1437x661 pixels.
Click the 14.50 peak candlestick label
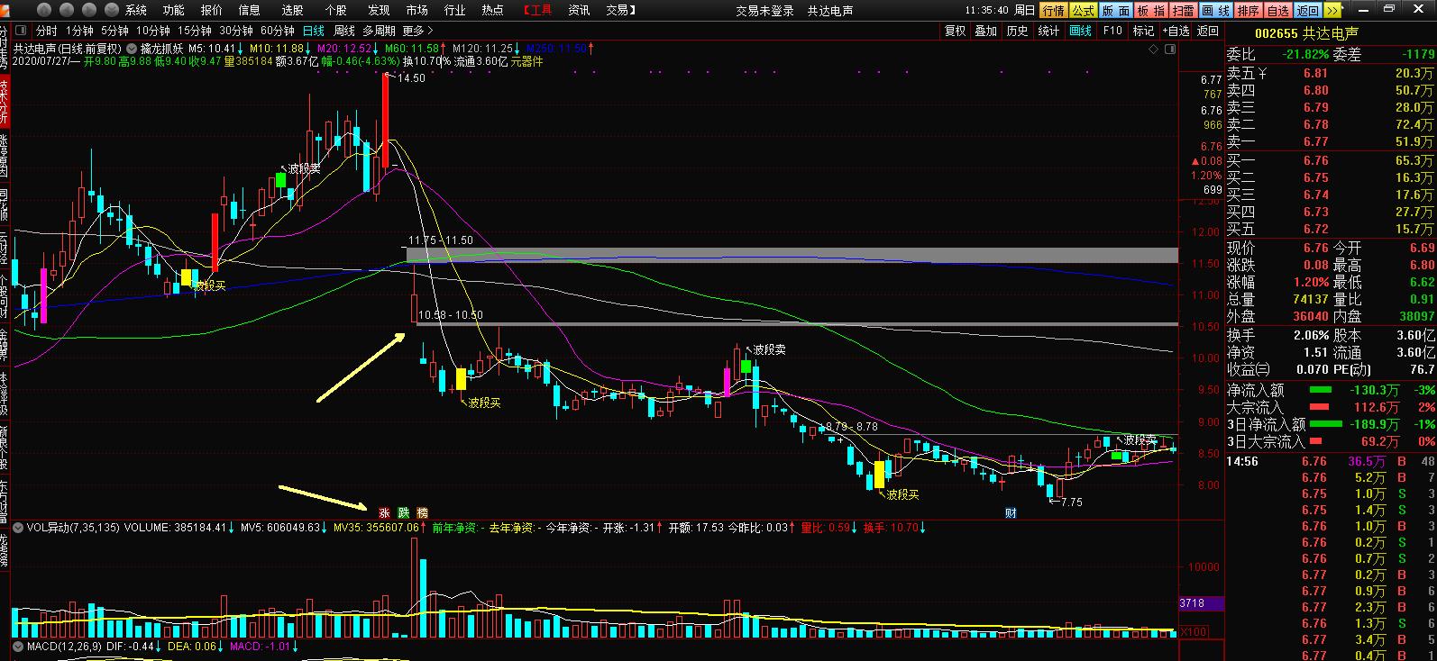click(x=411, y=78)
